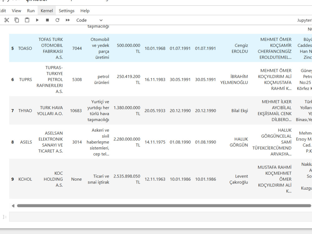The image size is (312, 234).
Task: Open the Help menu
Action: pos(85,11)
